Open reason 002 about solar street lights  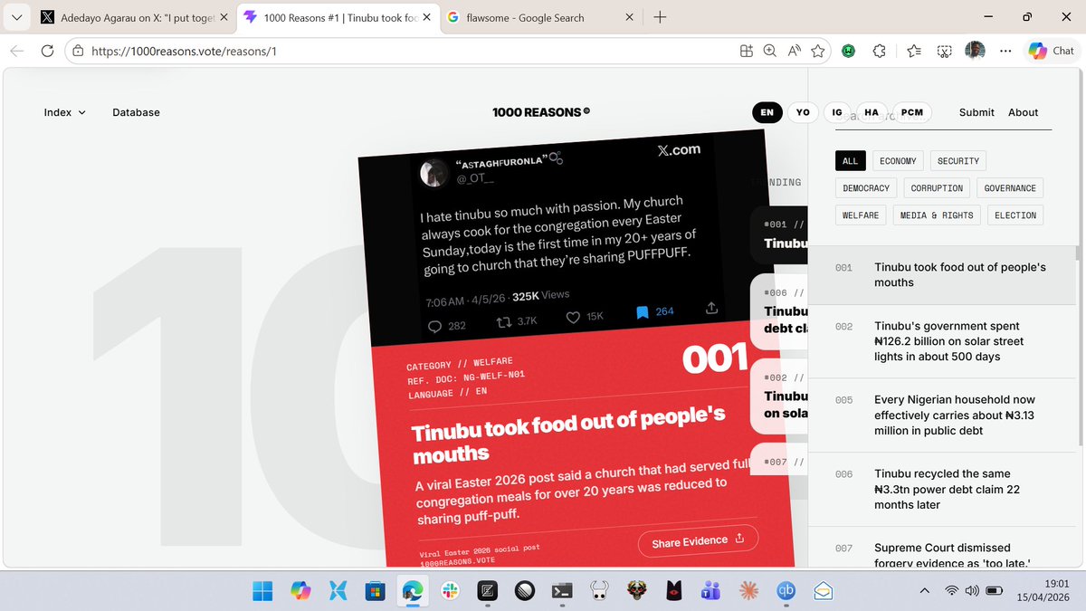(941, 341)
